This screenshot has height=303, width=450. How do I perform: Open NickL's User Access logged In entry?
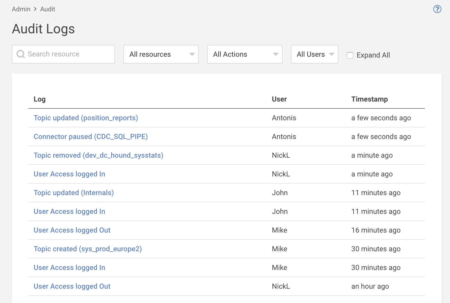(69, 174)
